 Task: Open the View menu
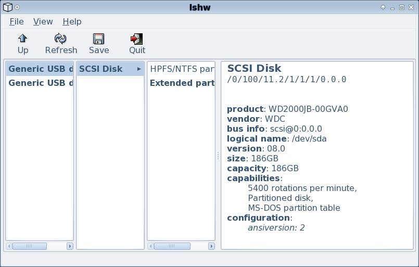[x=43, y=21]
